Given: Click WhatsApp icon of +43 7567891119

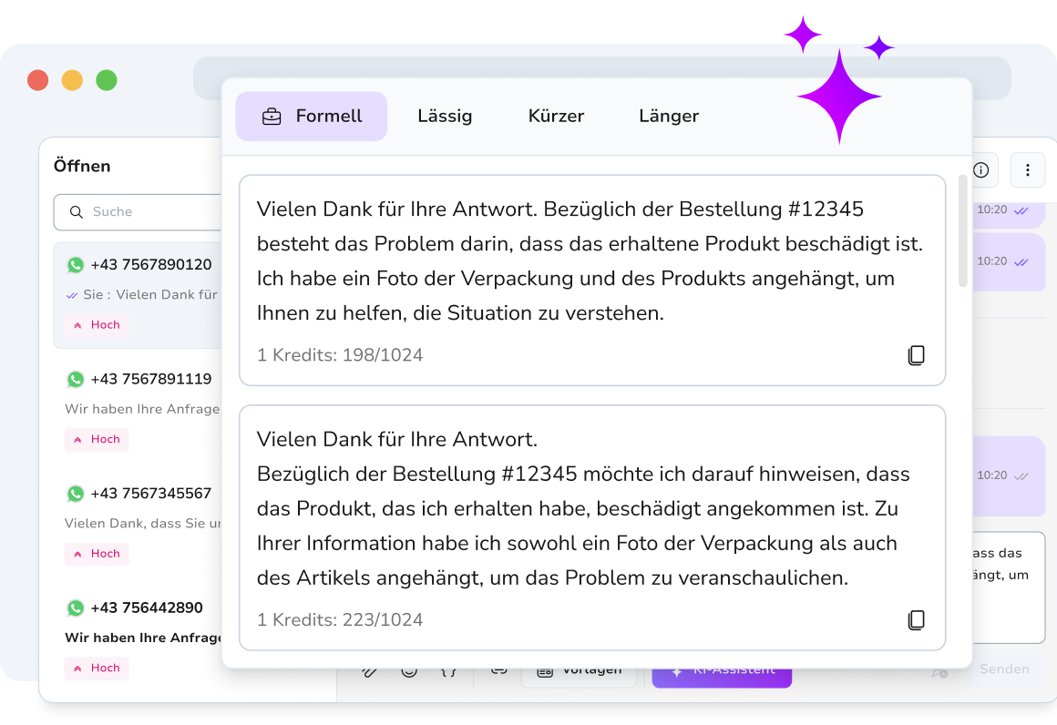Looking at the screenshot, I should pyautogui.click(x=76, y=379).
